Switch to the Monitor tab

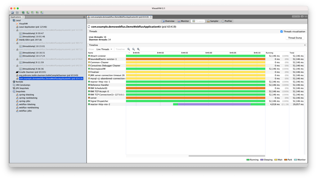pos(183,21)
